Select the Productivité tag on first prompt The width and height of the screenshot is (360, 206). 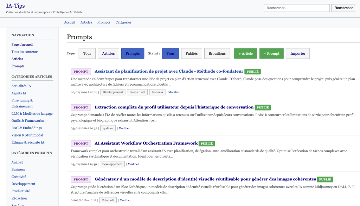point(137,92)
